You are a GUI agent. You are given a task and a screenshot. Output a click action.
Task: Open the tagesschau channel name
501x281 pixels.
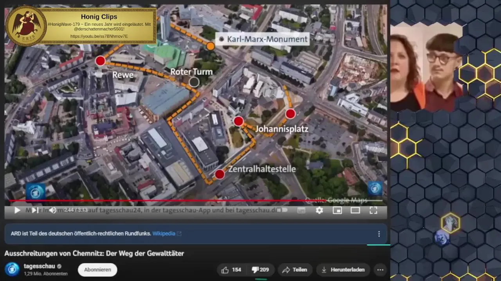[x=39, y=266]
